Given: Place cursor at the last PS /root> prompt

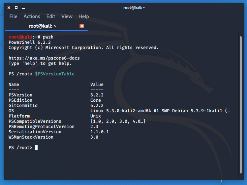Looking at the screenshot, I should pos(36,148).
